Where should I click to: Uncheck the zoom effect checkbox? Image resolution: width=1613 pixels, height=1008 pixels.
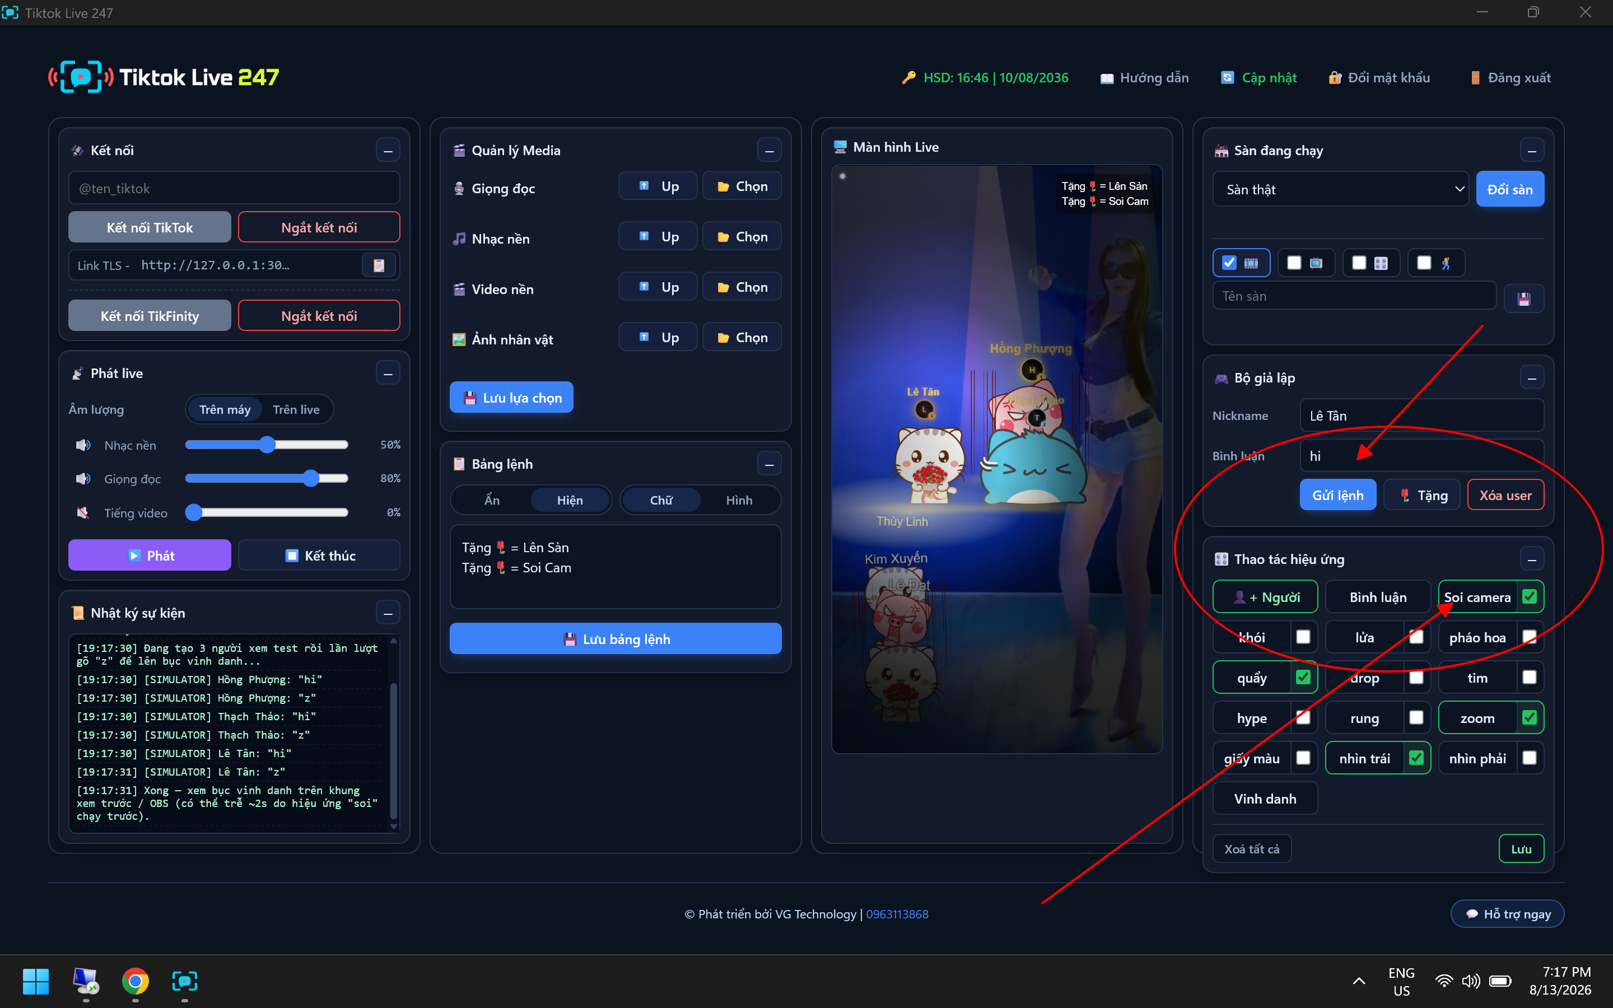pos(1529,718)
